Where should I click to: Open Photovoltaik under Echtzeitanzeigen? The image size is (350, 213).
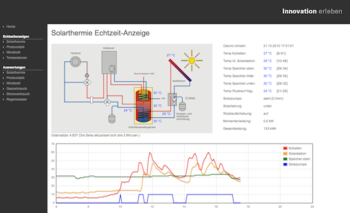(x=15, y=47)
